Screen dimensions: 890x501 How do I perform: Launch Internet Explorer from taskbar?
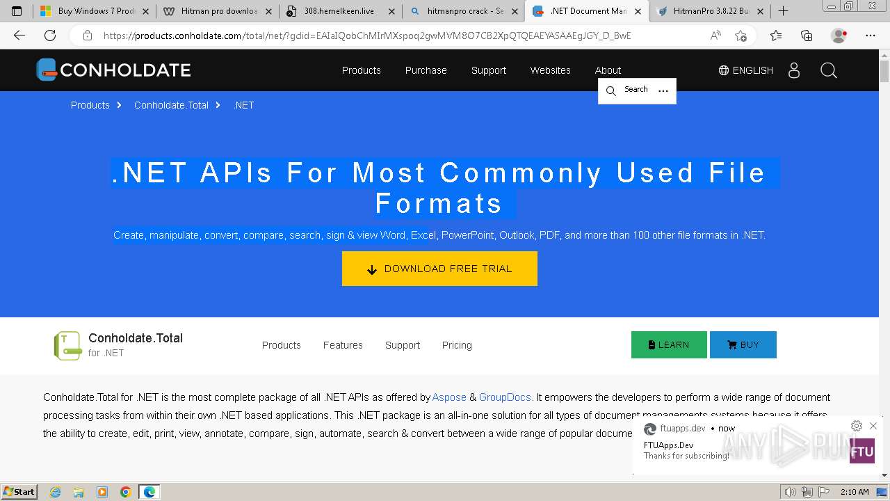[56, 492]
